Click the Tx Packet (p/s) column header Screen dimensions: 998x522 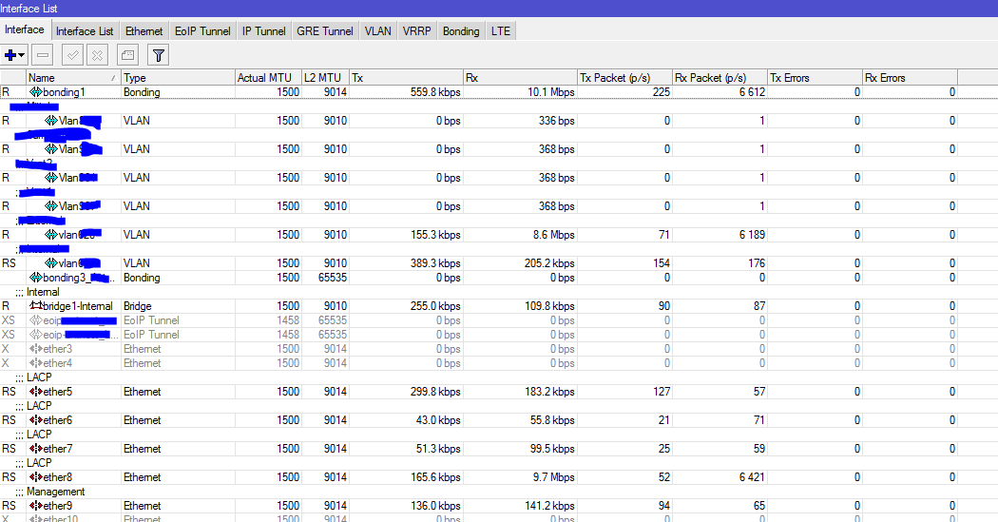[x=625, y=78]
